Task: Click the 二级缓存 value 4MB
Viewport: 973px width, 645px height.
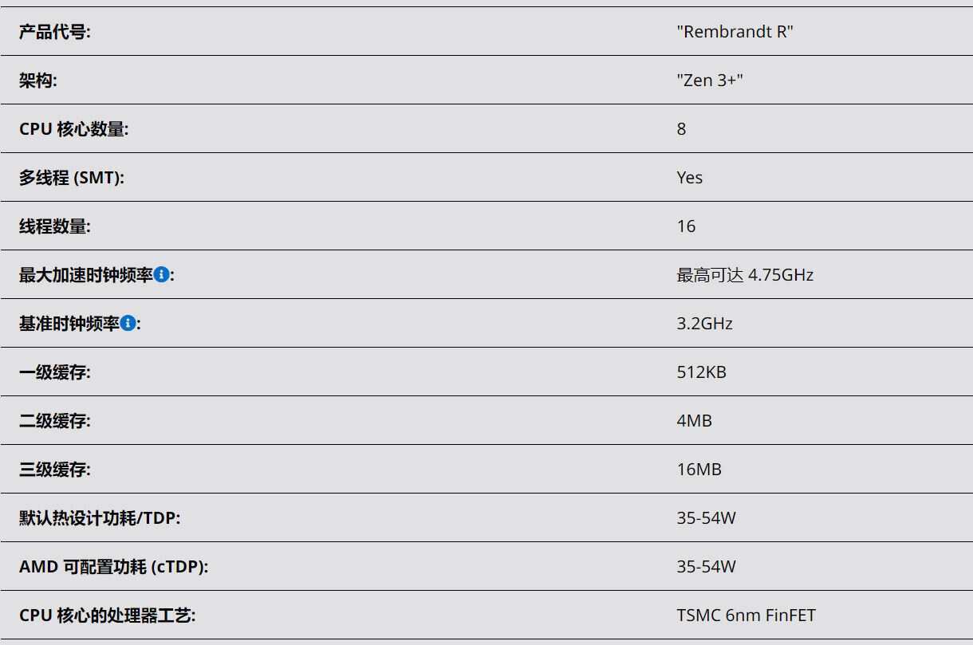Action: (694, 421)
